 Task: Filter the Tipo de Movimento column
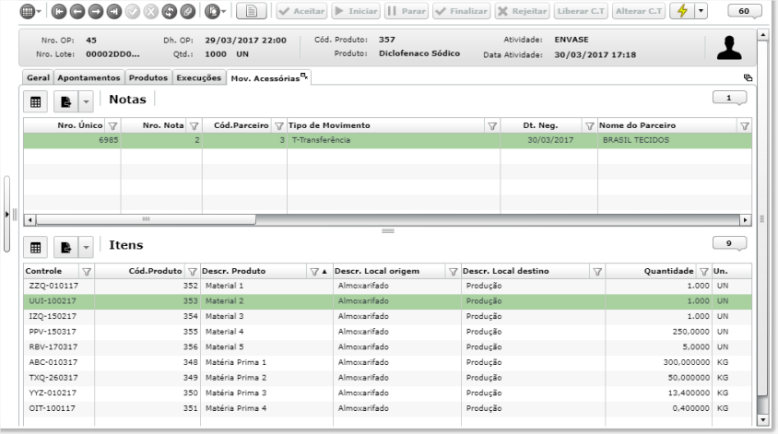click(492, 126)
